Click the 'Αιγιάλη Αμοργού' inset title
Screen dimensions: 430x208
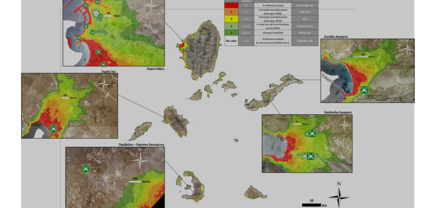pos(336,37)
